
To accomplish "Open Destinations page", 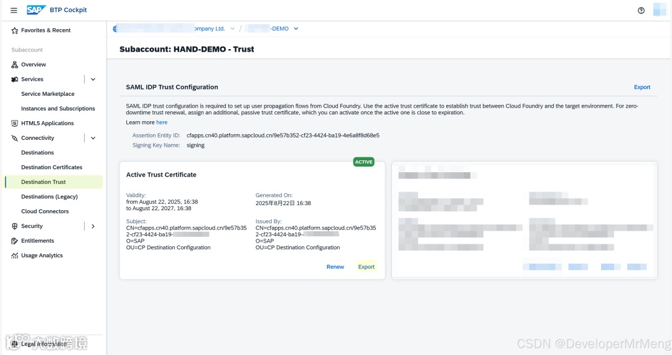I will [x=37, y=153].
